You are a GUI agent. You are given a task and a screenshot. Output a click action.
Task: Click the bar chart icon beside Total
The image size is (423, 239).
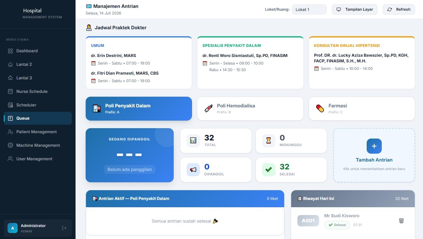[x=193, y=141]
